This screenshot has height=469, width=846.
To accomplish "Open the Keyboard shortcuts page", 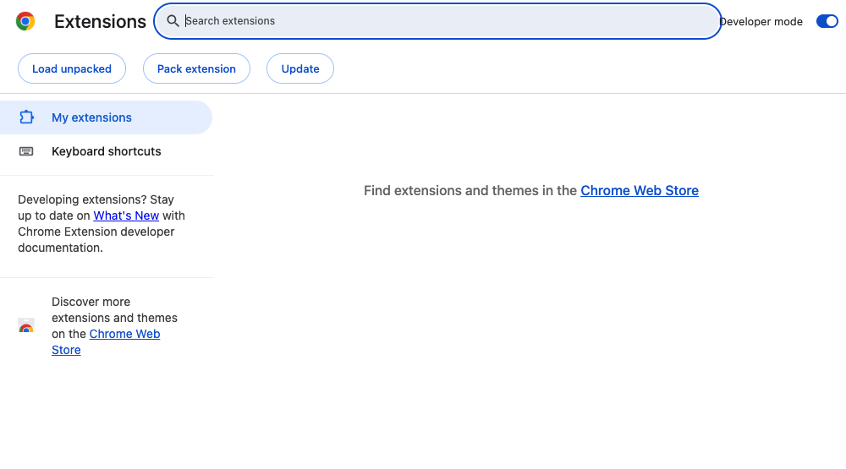I will pyautogui.click(x=106, y=151).
